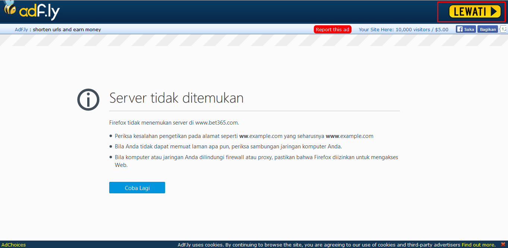Click the Server tidak ditemukan heading
This screenshot has height=248, width=508.
click(176, 98)
